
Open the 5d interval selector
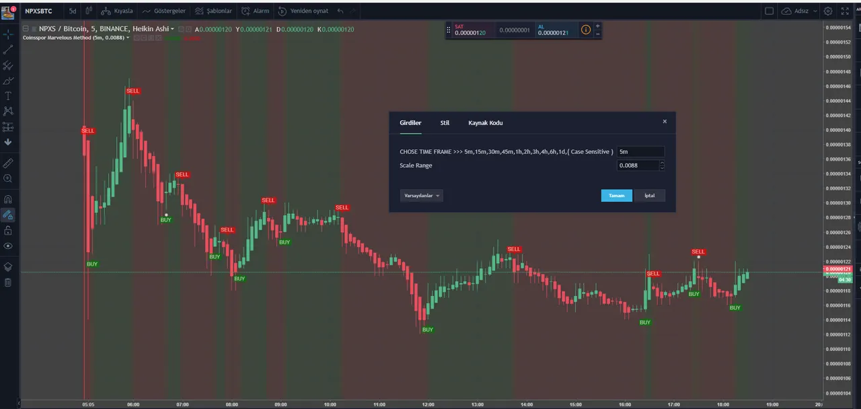[72, 11]
